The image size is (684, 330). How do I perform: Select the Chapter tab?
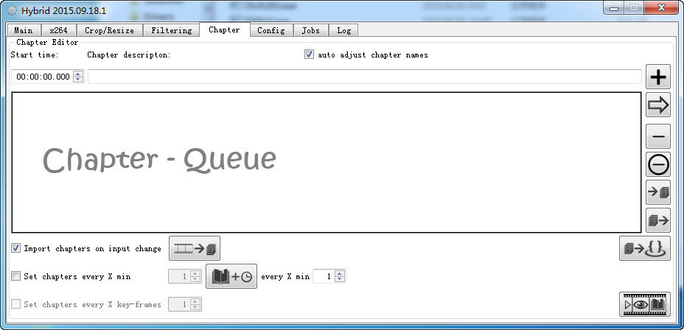coord(224,29)
